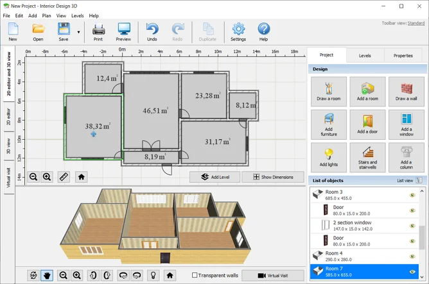Expand the Save dropdown arrow
Viewport: 429px width, 284px height.
coord(78,32)
